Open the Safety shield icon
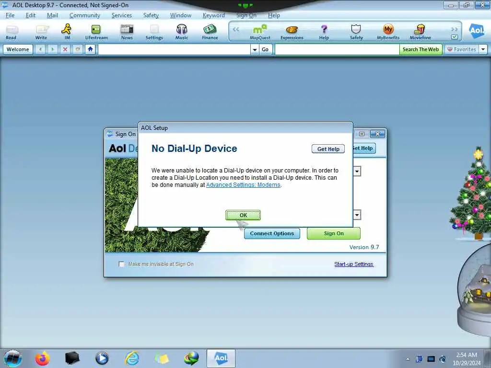 356,32
